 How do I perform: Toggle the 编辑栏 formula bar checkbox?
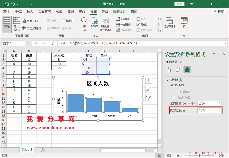pos(63,21)
